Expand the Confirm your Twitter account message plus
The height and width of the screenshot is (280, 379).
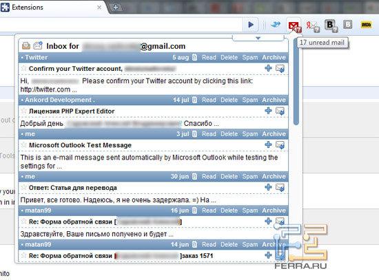pos(268,68)
